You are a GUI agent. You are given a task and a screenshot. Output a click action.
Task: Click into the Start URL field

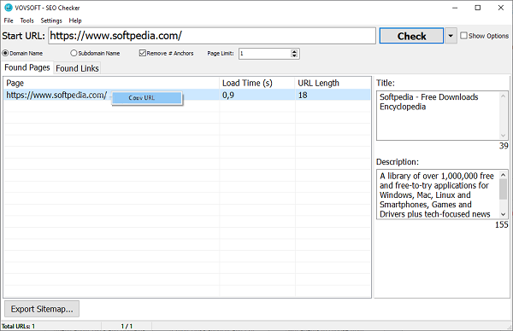pyautogui.click(x=212, y=36)
